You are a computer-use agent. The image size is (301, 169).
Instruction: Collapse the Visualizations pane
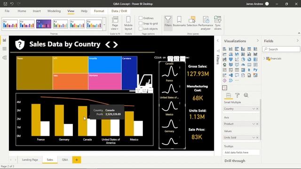(x=258, y=41)
